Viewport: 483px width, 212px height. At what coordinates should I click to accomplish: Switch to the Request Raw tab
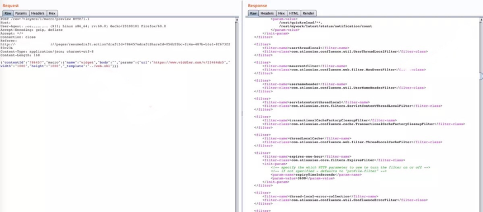tap(8, 13)
